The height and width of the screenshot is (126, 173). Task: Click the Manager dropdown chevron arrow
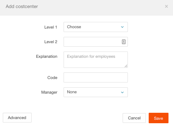tap(122, 92)
